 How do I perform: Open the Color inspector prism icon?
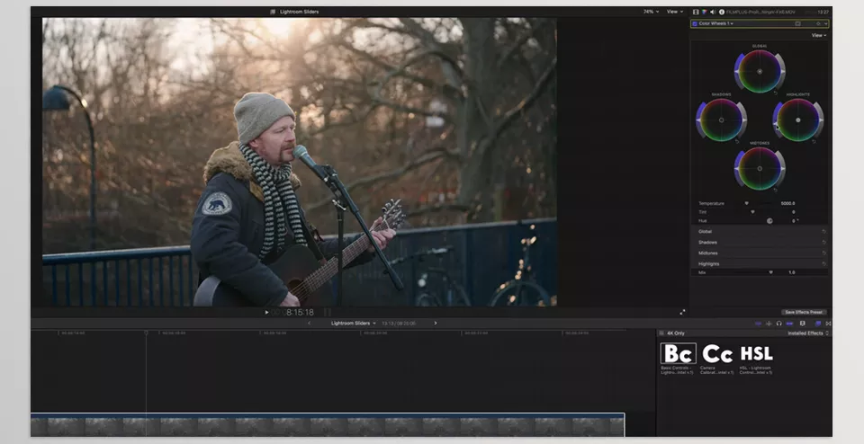click(704, 12)
